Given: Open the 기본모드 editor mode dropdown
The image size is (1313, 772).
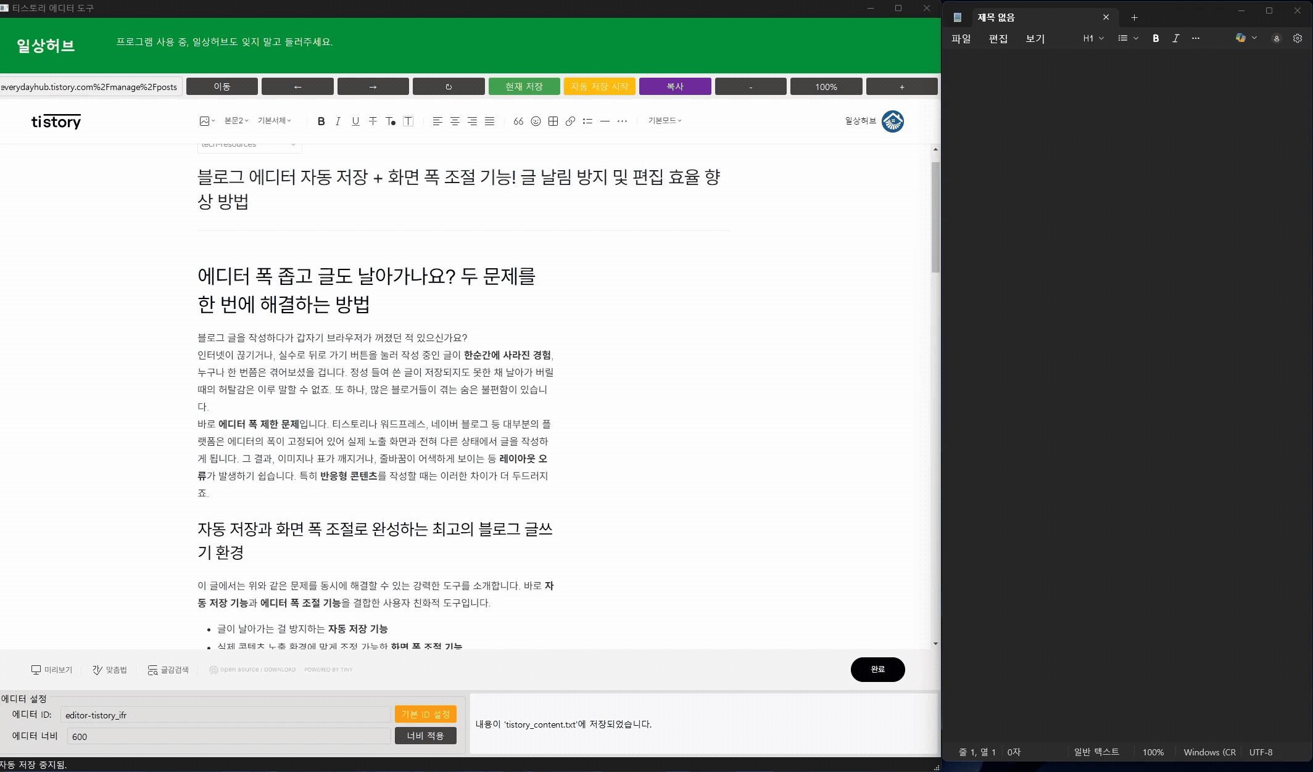Looking at the screenshot, I should pos(664,121).
